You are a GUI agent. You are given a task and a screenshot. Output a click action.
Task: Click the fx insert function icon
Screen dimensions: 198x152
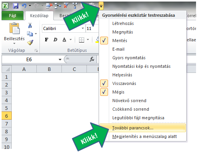click(92, 59)
